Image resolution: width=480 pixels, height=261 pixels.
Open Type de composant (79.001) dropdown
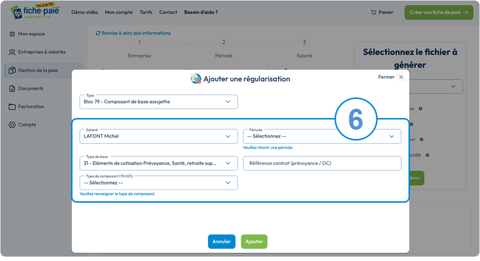pyautogui.click(x=159, y=183)
